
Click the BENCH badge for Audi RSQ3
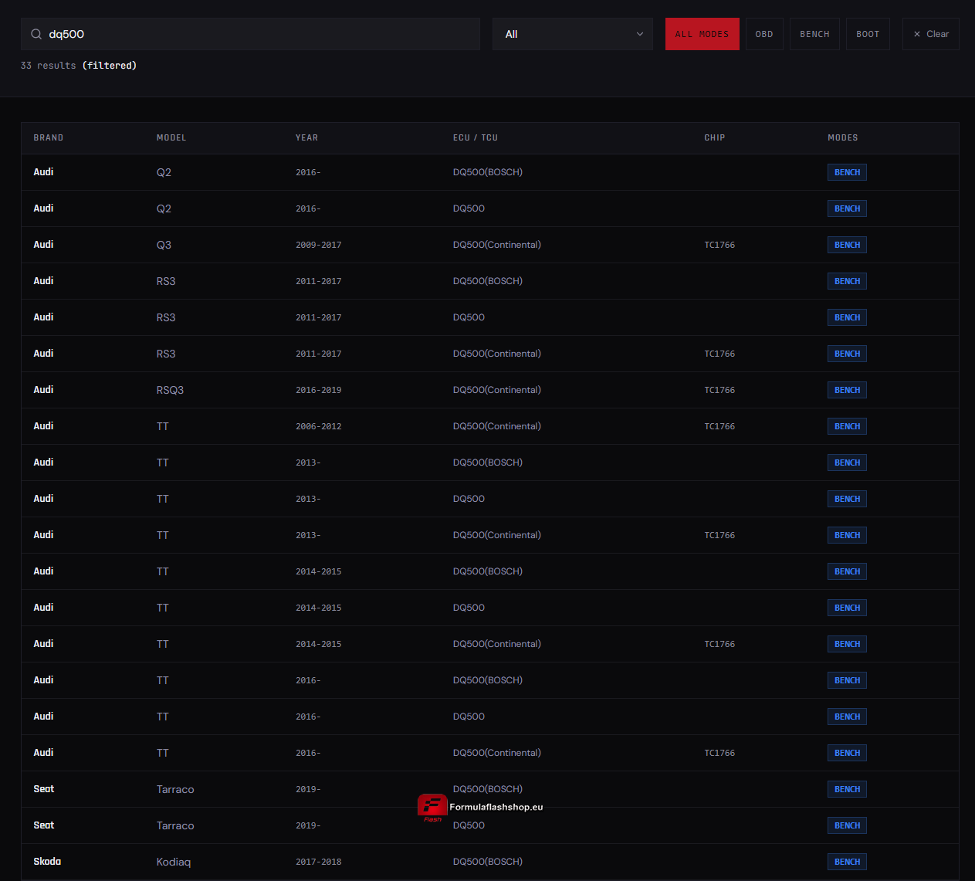tap(847, 390)
